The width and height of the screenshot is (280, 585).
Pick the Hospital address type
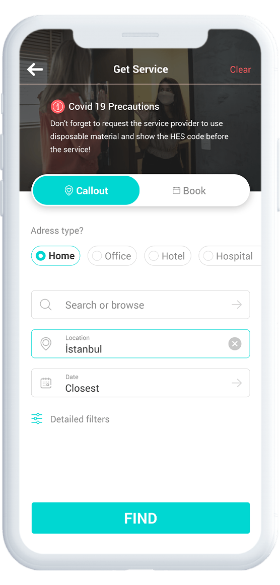click(x=230, y=256)
